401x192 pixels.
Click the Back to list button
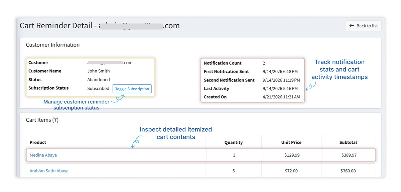pyautogui.click(x=364, y=26)
